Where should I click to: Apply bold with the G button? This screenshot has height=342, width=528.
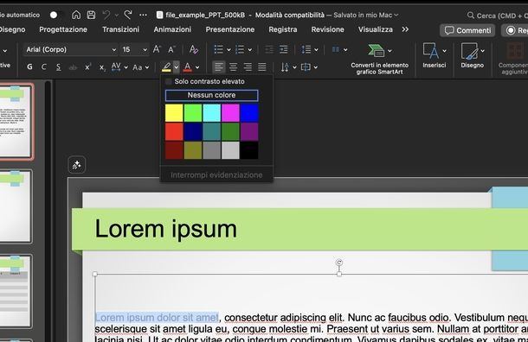coord(29,66)
